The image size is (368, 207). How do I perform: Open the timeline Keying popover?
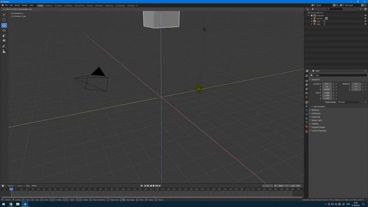(20, 186)
